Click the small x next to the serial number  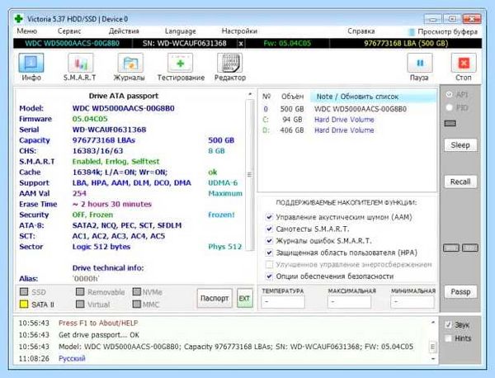point(241,43)
